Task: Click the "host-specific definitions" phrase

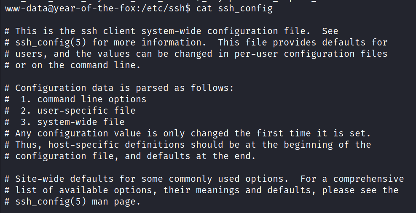Action: 116,145
